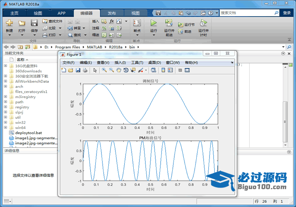This screenshot has width=296, height=207.
Task: Click the Back navigation arrow
Action: (x=6, y=47)
